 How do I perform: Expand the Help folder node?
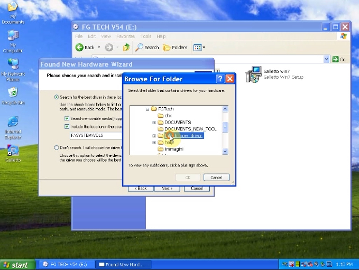point(154,143)
